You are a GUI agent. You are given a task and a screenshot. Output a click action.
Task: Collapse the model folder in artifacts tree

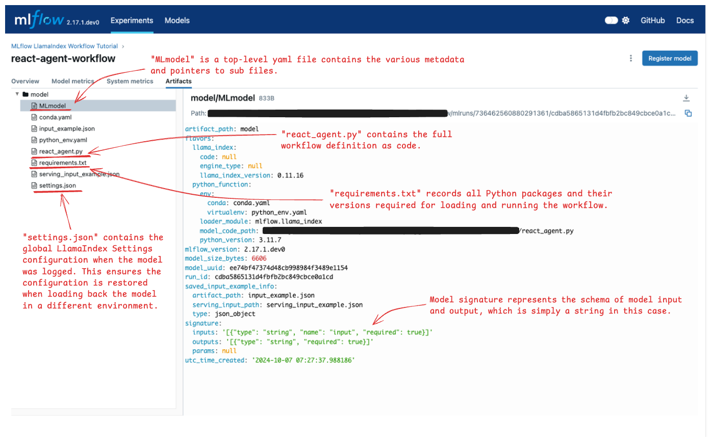click(x=17, y=94)
